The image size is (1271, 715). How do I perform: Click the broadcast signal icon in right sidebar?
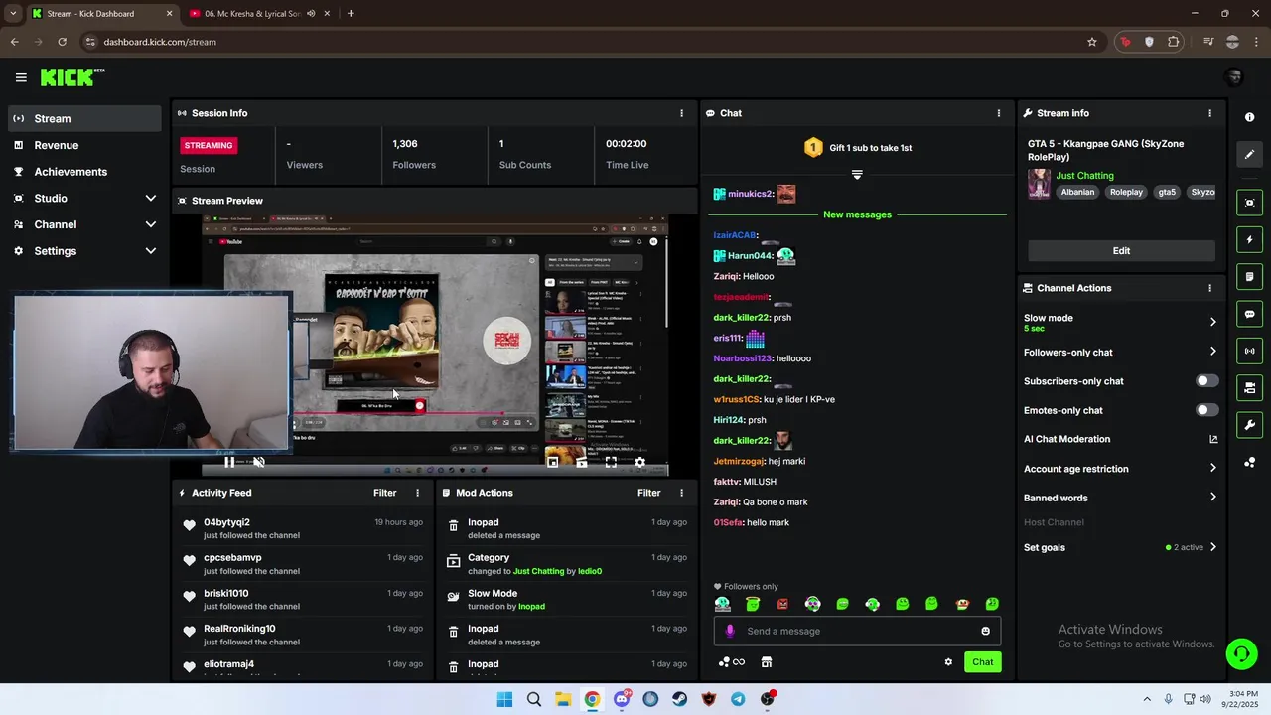click(1249, 351)
